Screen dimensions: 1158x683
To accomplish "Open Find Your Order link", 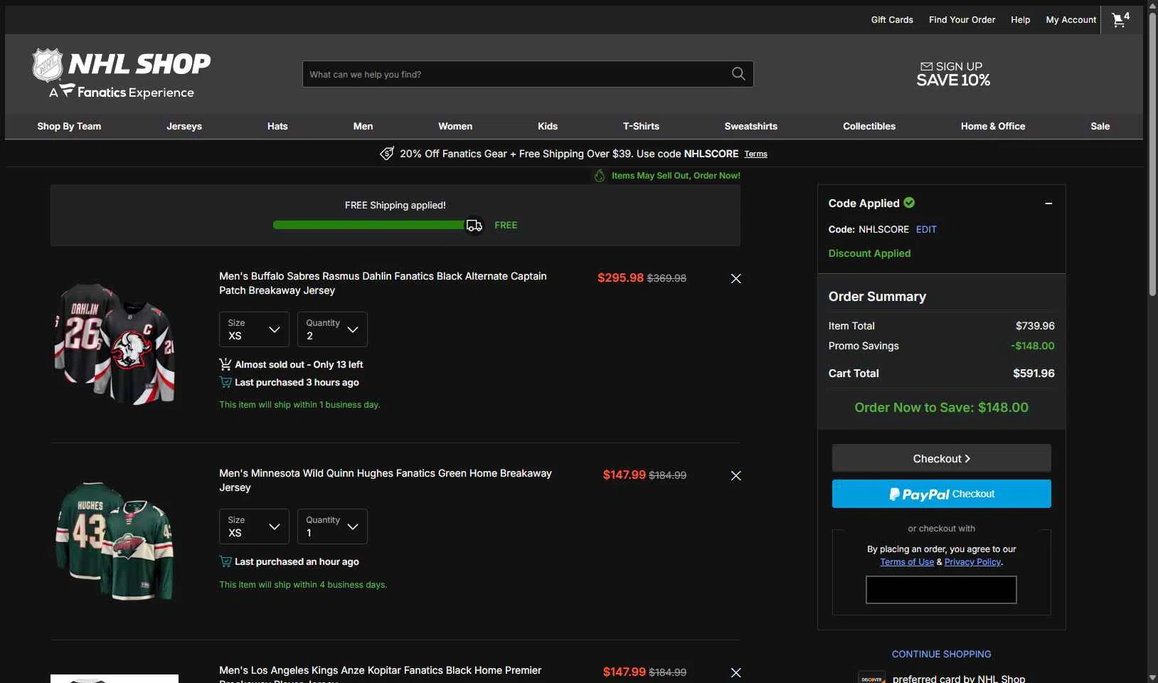I will (962, 20).
